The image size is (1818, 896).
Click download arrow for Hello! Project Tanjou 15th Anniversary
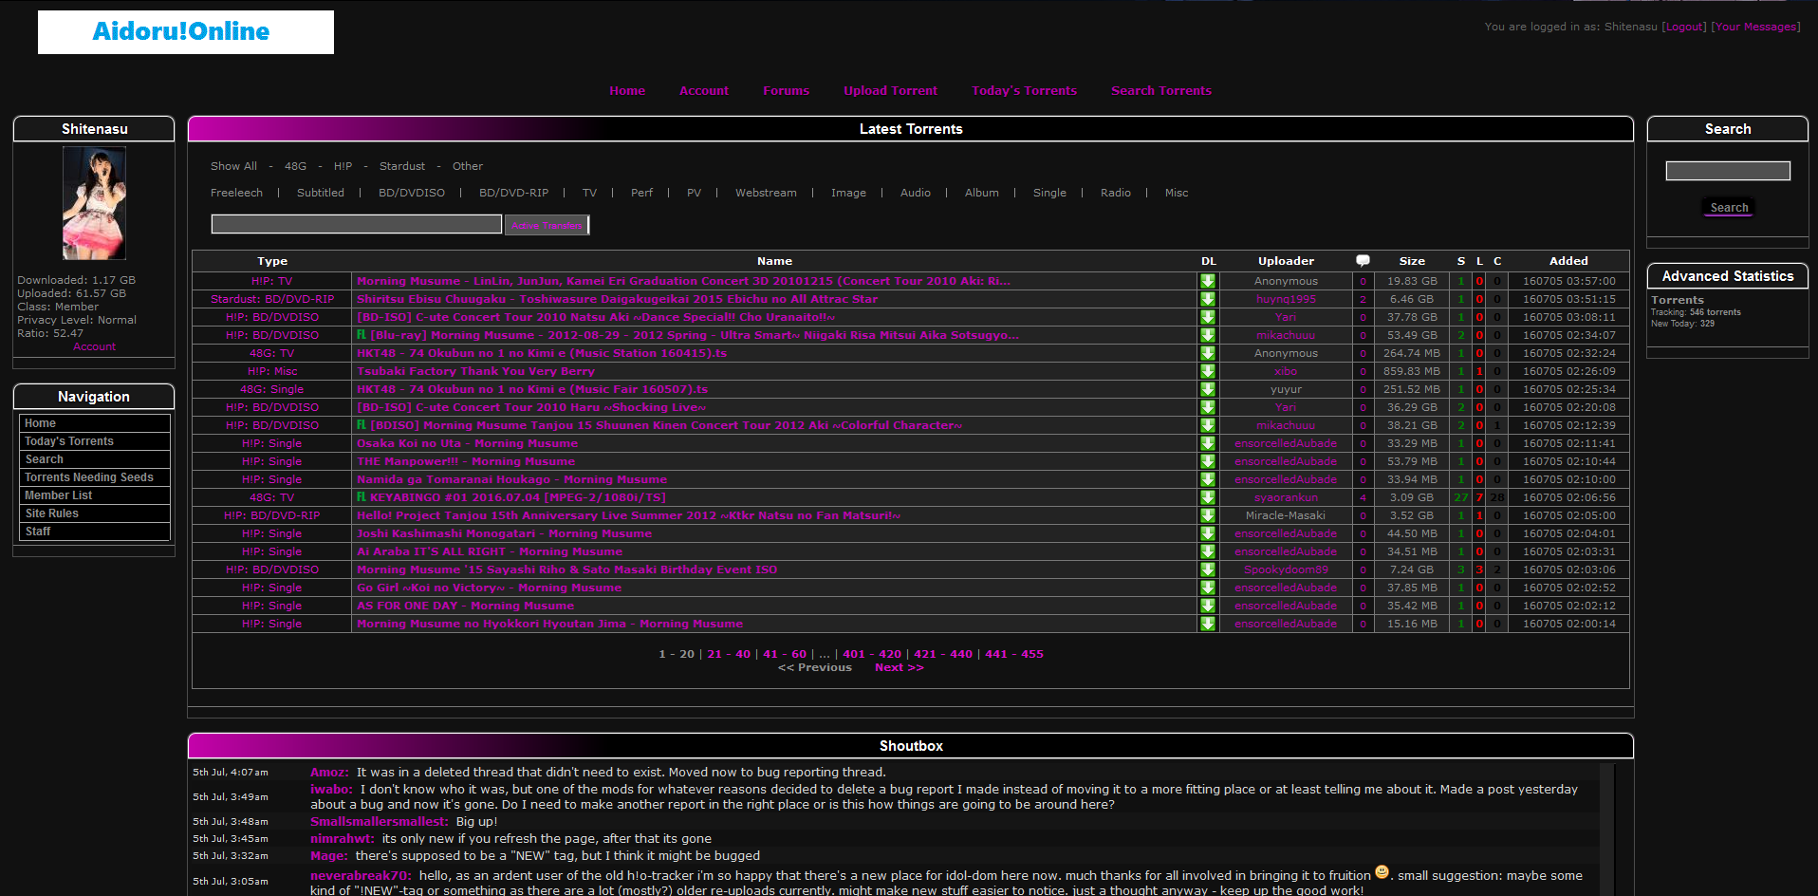[x=1207, y=515]
